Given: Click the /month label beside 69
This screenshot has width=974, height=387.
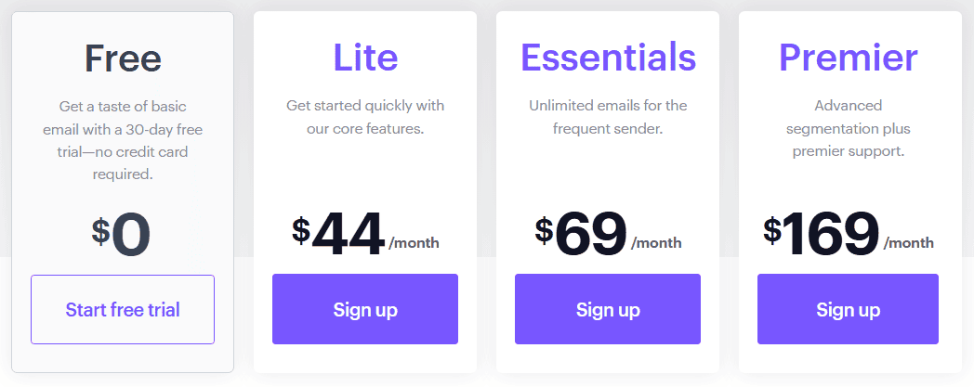Looking at the screenshot, I should tap(656, 242).
